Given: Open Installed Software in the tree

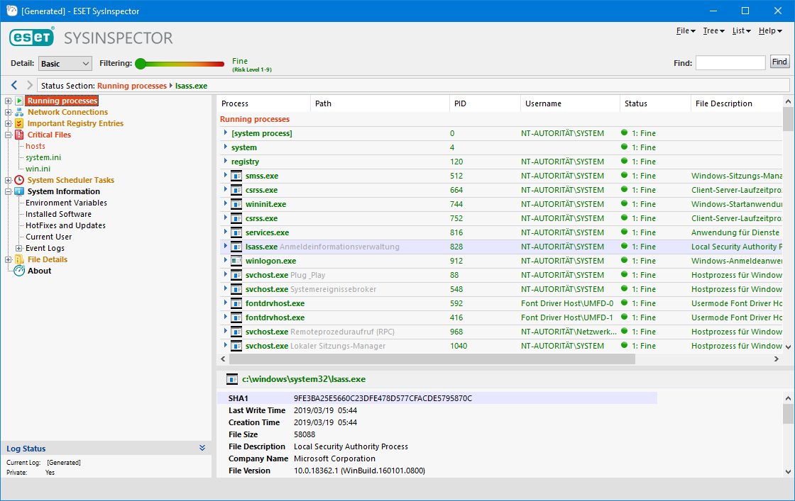Looking at the screenshot, I should click(58, 214).
